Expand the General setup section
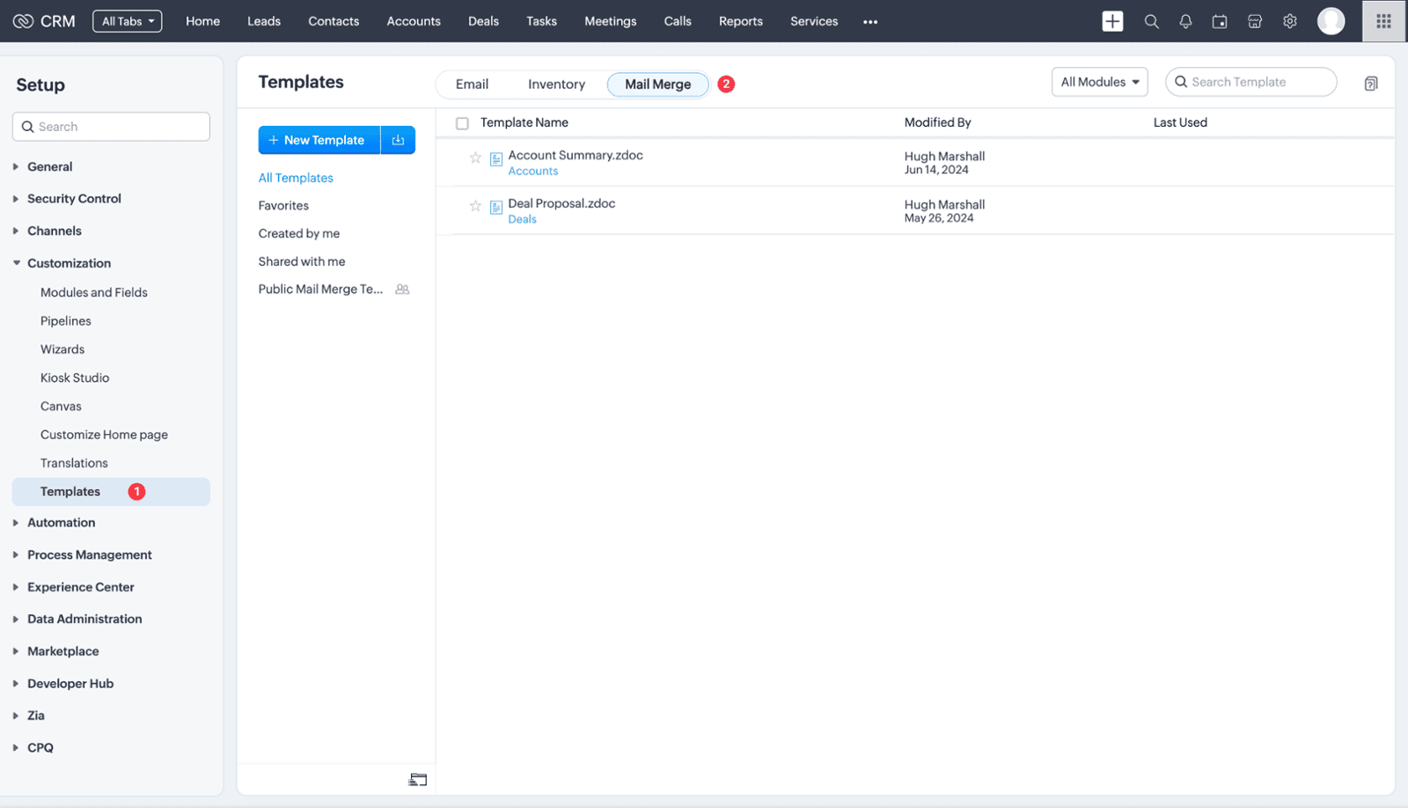The height and width of the screenshot is (808, 1408). click(x=49, y=166)
